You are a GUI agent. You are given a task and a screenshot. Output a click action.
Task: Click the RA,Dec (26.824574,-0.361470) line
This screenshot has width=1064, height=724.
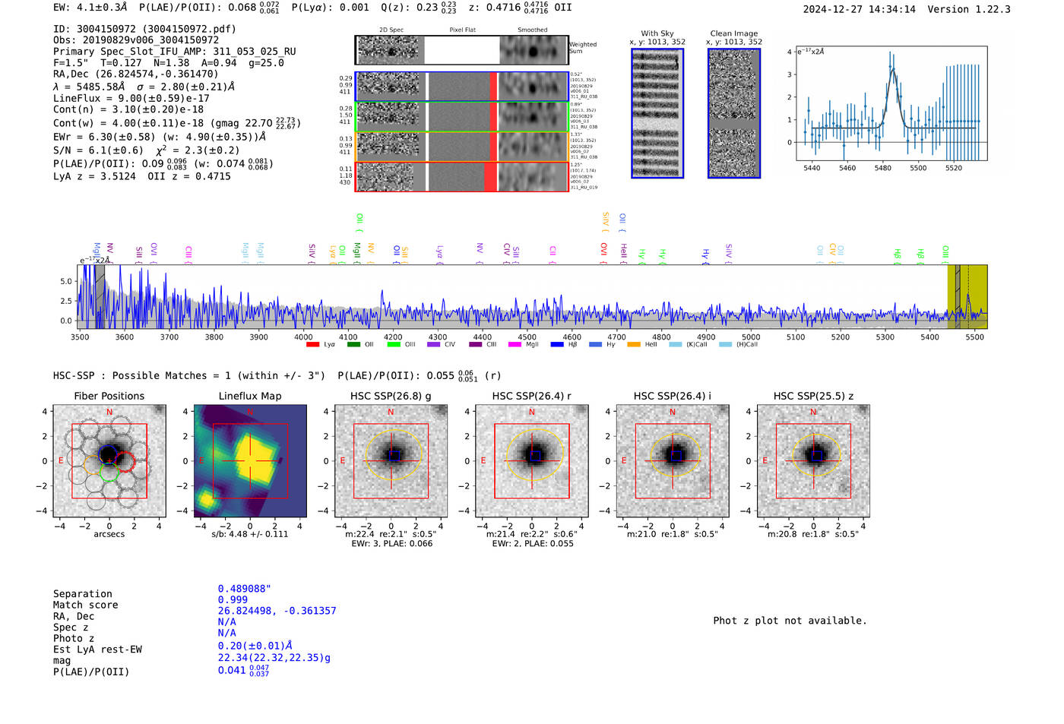[x=136, y=74]
